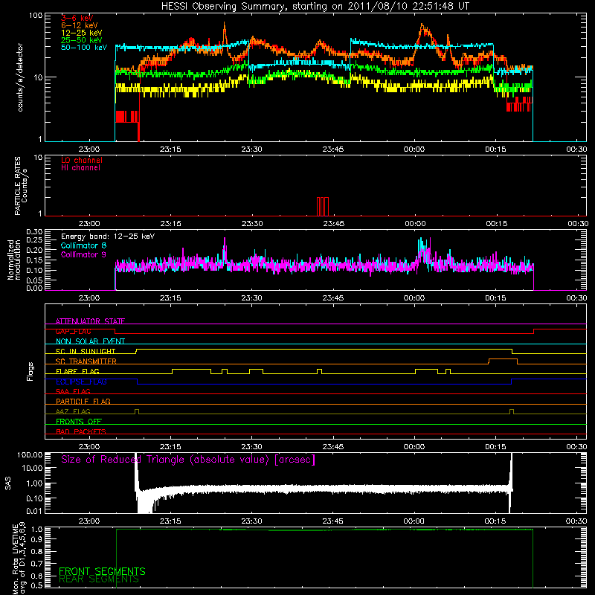
Task: Select the HI channel legend label
Action: [80, 168]
